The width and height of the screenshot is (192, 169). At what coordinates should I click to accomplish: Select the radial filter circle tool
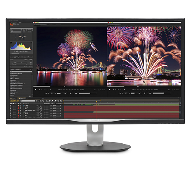25,57
